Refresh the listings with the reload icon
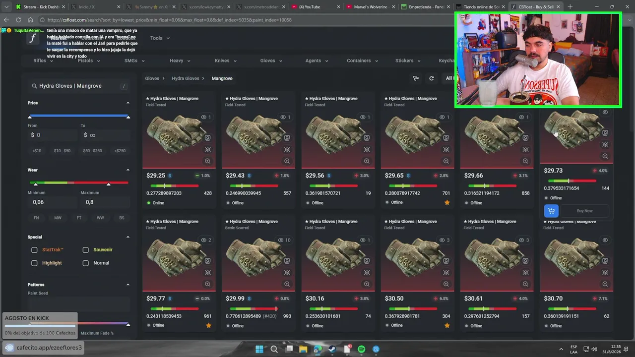 point(432,78)
